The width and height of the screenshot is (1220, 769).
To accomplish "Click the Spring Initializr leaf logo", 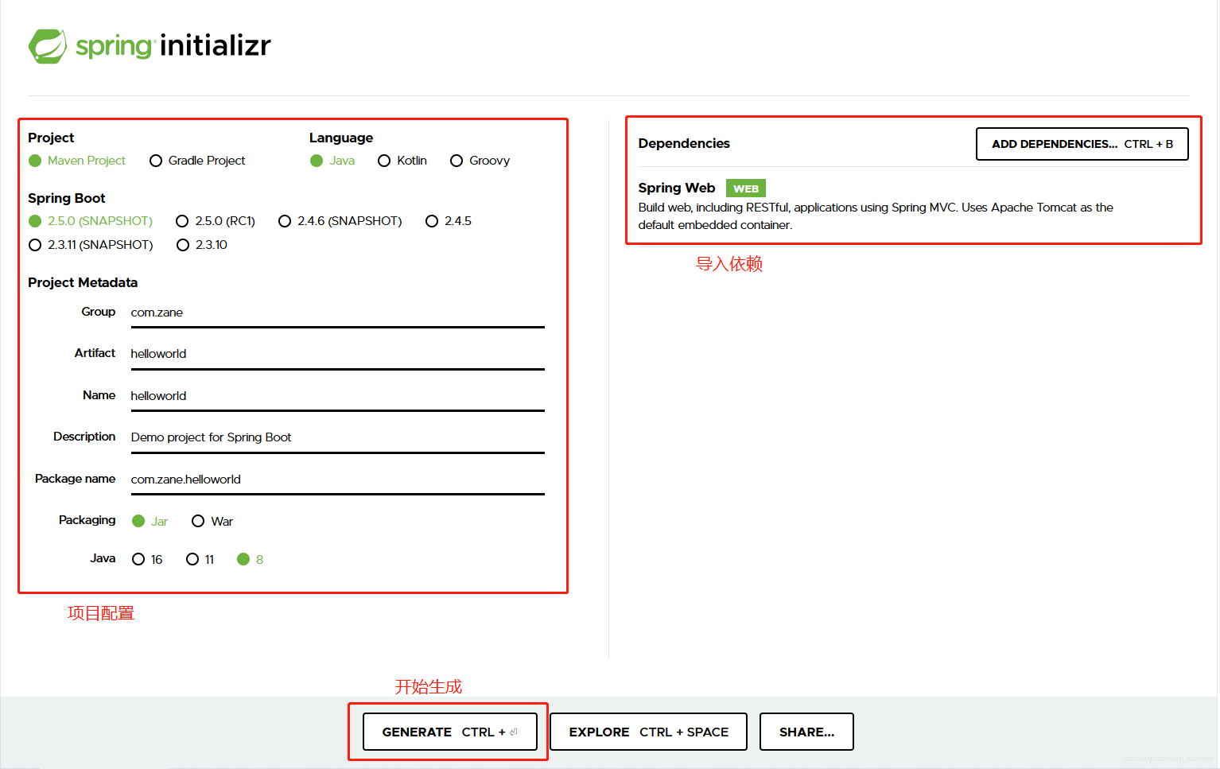I will click(48, 46).
